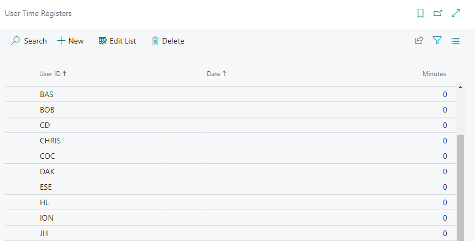Click the Minutes value for DAK
This screenshot has height=241, width=475.
tap(445, 172)
